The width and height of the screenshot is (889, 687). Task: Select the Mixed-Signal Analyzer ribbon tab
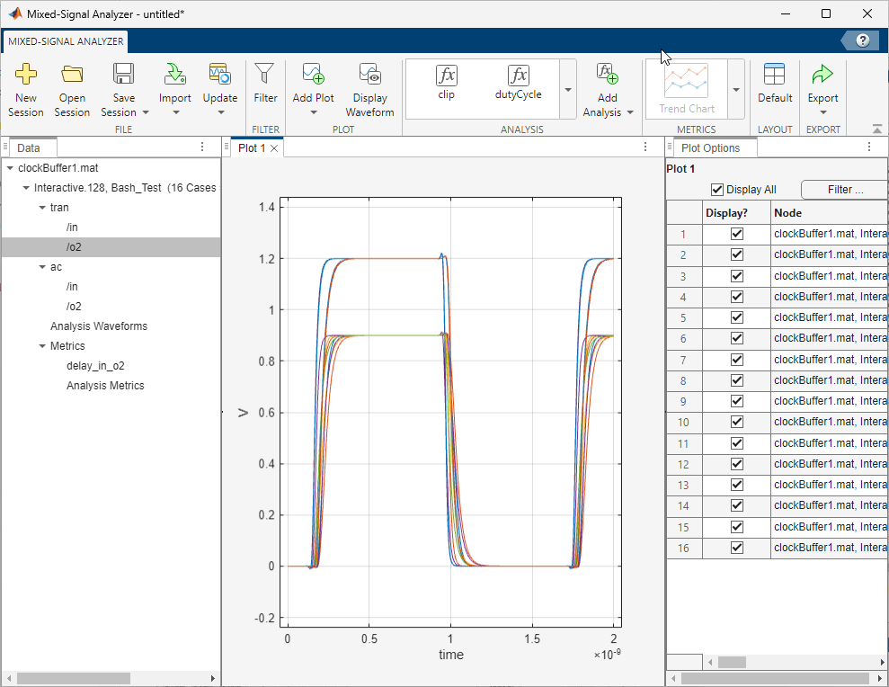tap(67, 42)
